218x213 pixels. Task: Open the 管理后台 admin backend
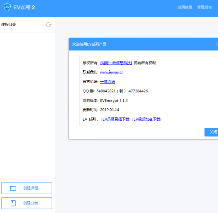point(204,7)
